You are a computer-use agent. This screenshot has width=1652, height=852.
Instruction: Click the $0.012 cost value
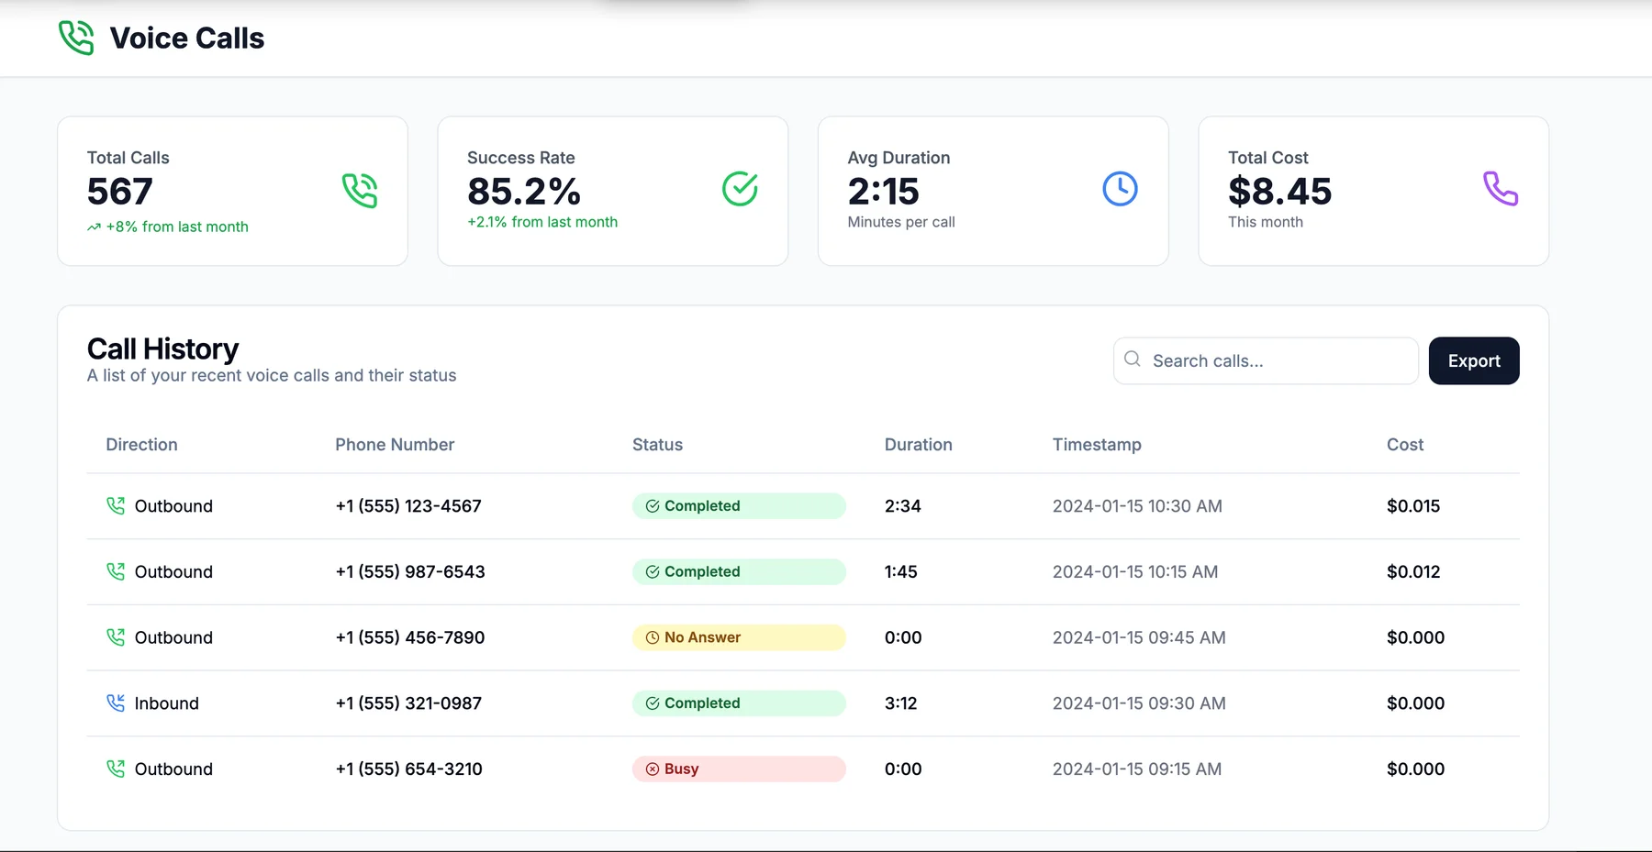(x=1413, y=572)
